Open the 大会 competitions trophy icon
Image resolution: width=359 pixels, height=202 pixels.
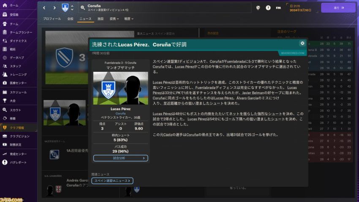point(5,101)
